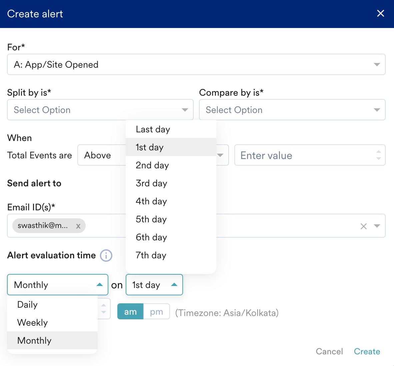Screen dimensions: 394x366
Task: Increase the Enter value stepper
Action: tap(378, 152)
